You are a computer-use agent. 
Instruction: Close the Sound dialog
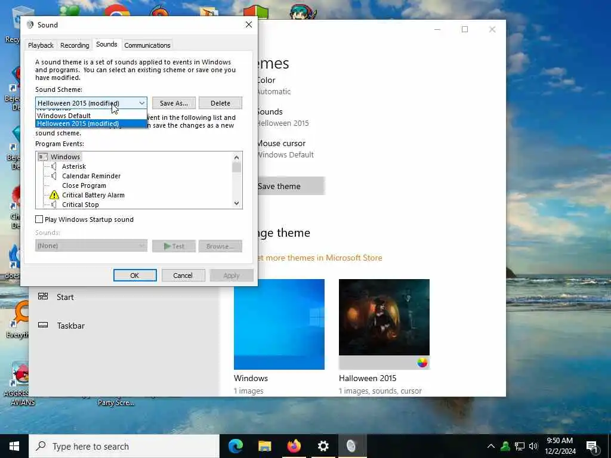click(249, 24)
